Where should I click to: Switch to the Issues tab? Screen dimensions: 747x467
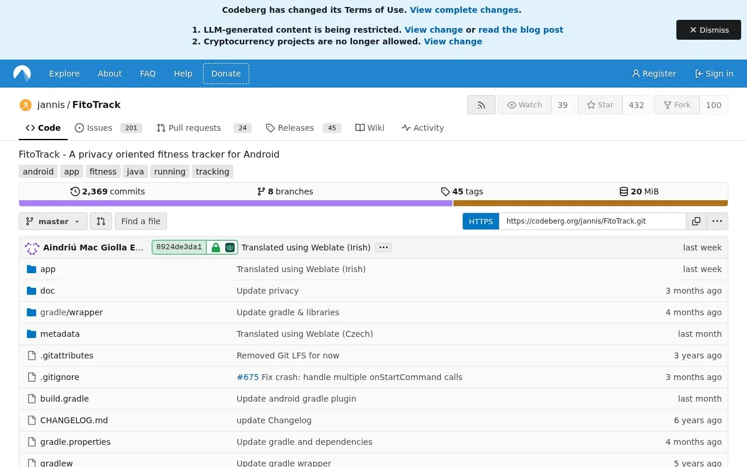[109, 128]
